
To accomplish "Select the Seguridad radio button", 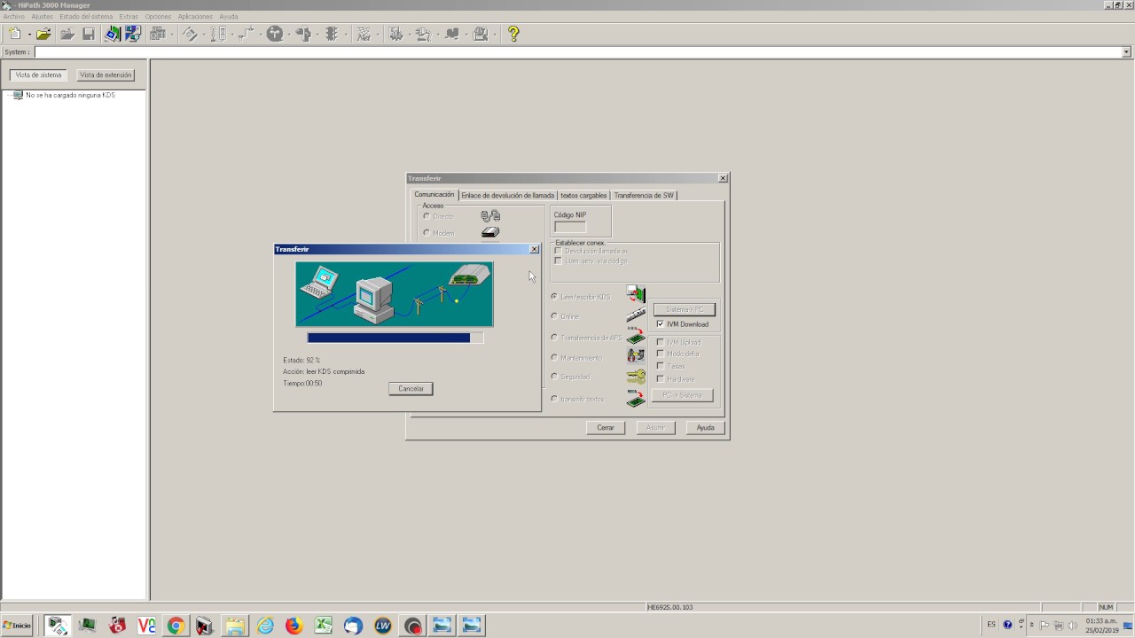I will point(554,377).
